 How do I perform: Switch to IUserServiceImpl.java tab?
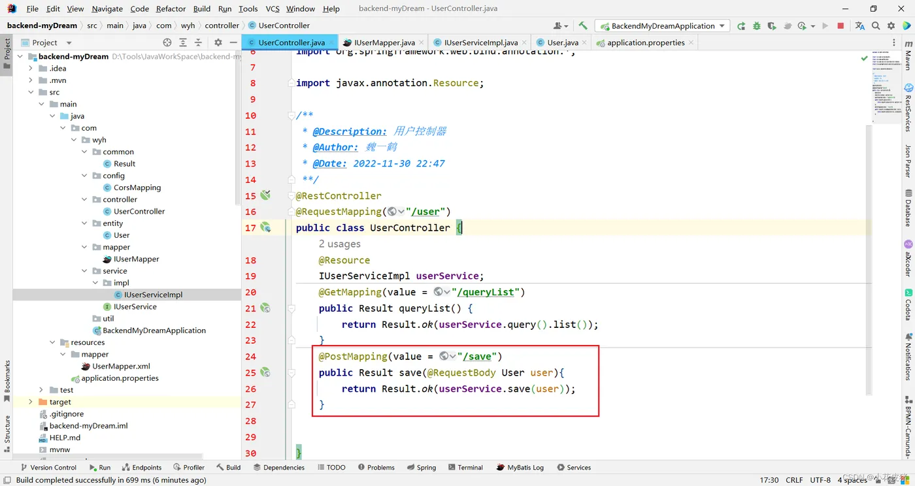[x=480, y=42]
